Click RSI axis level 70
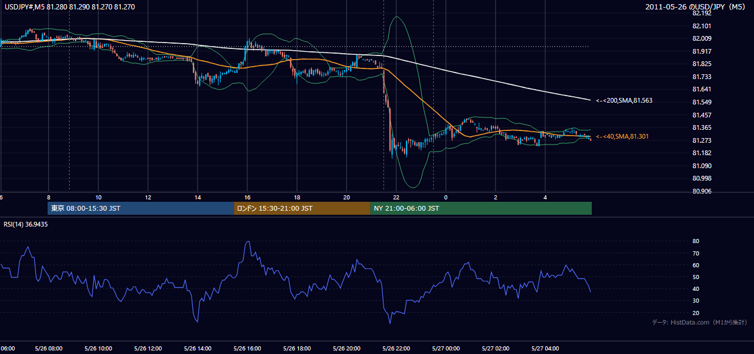 696,253
